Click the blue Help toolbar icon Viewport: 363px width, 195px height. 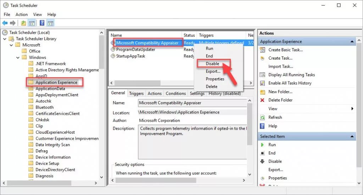click(42, 23)
